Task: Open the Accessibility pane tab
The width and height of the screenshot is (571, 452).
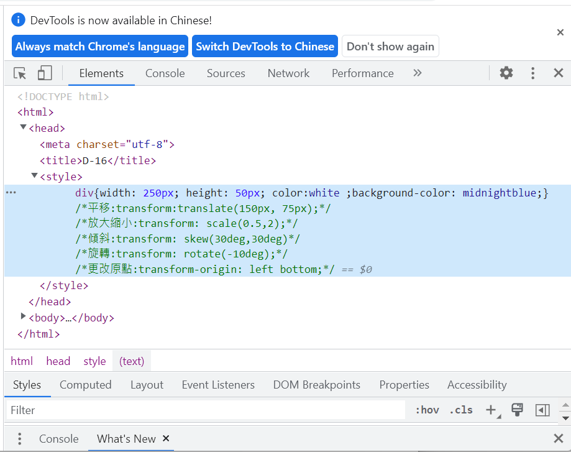Action: (477, 385)
